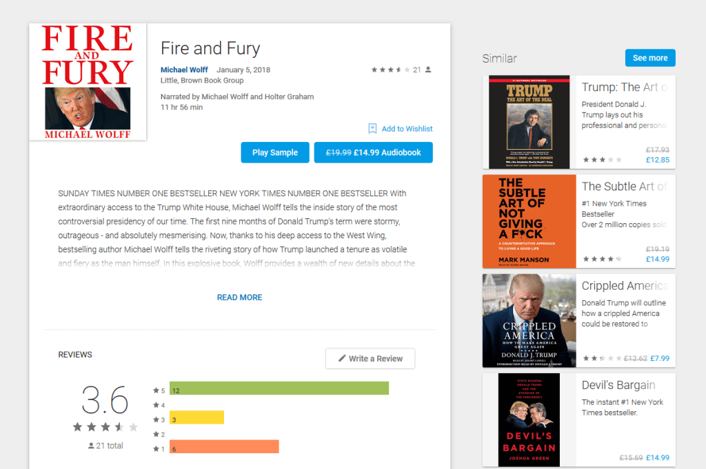
Task: Open Crippled America cover thumbnail
Action: pyautogui.click(x=529, y=321)
